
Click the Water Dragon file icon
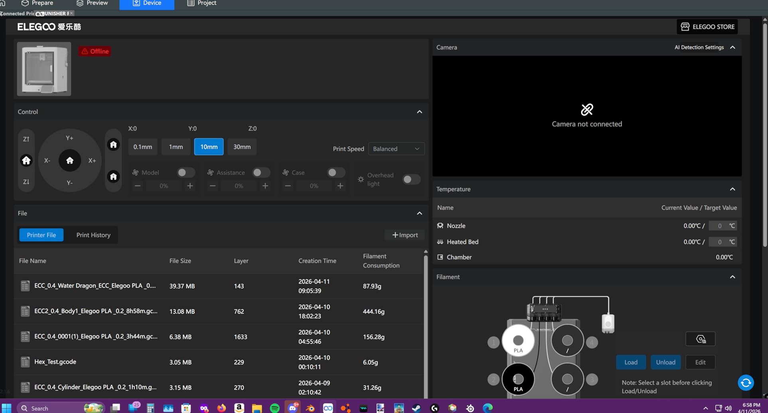(x=25, y=286)
